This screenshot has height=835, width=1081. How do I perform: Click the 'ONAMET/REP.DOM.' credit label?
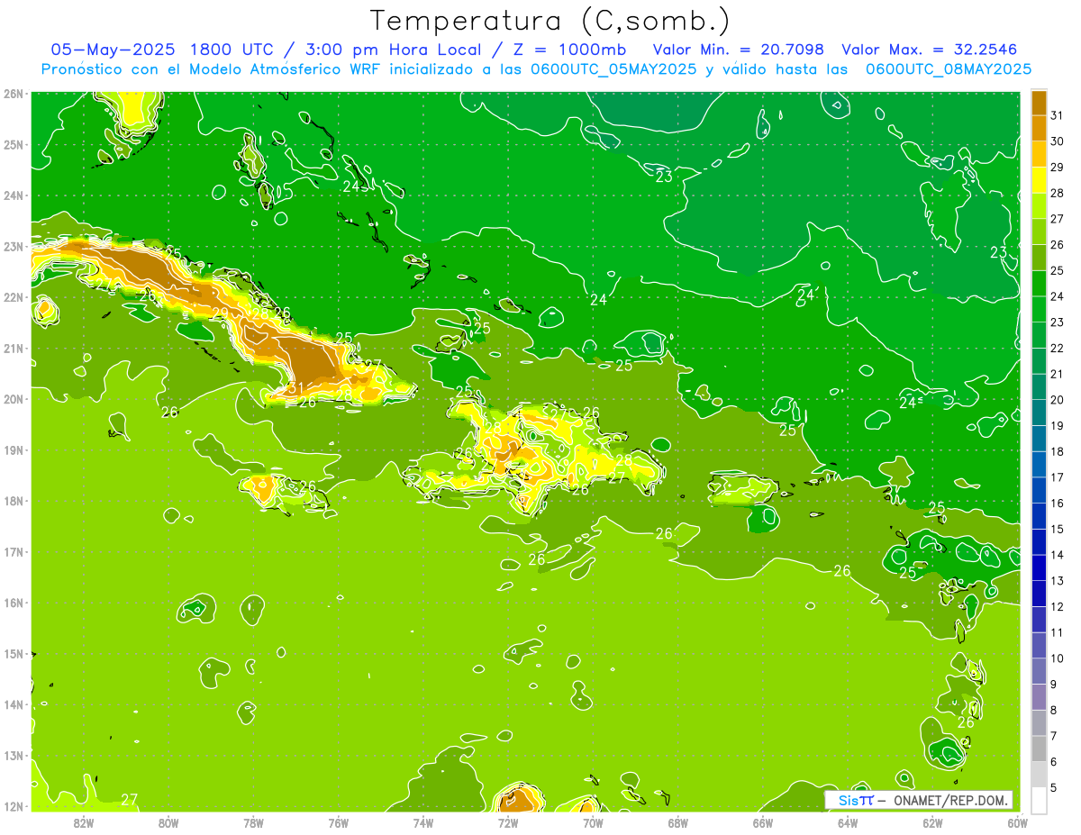(951, 800)
